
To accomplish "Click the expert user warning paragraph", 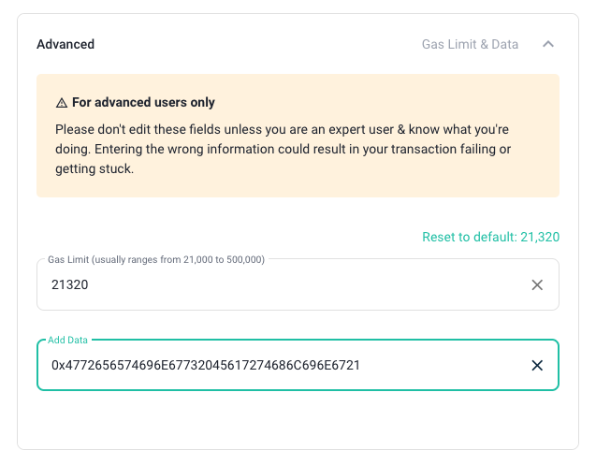I will pos(283,149).
